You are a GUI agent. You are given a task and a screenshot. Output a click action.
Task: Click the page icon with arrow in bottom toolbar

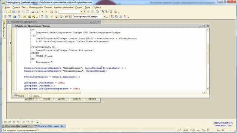click(x=37, y=122)
